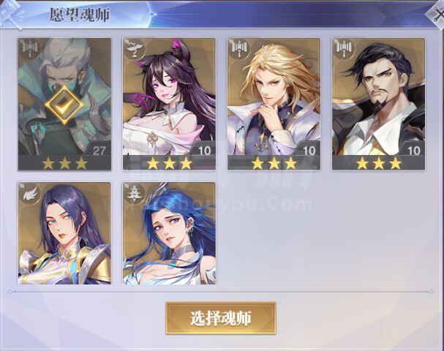Select the goateed black-haired man card

(x=379, y=104)
